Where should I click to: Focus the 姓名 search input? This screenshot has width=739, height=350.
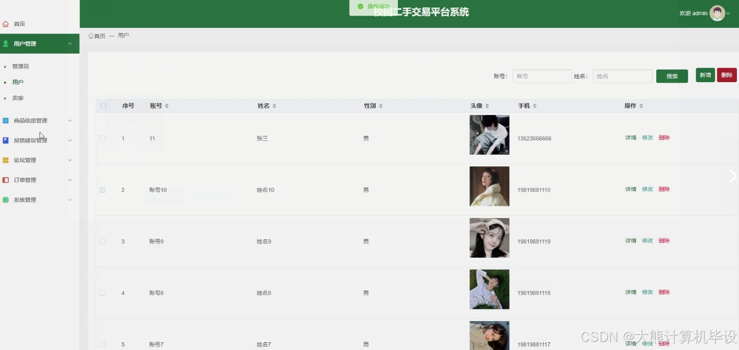(x=622, y=76)
